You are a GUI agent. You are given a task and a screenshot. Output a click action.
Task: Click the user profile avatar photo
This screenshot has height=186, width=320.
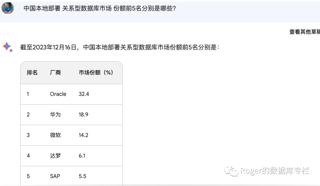pyautogui.click(x=7, y=8)
